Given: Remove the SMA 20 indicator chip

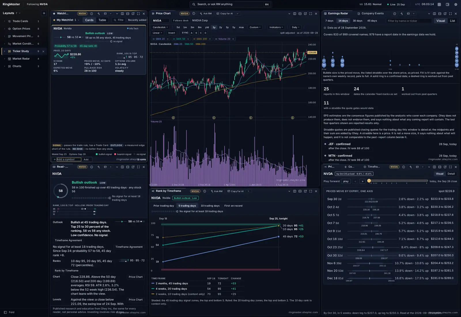Looking at the screenshot, I should click(167, 39).
